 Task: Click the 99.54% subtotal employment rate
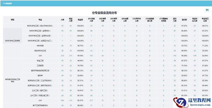click(x=80, y=56)
